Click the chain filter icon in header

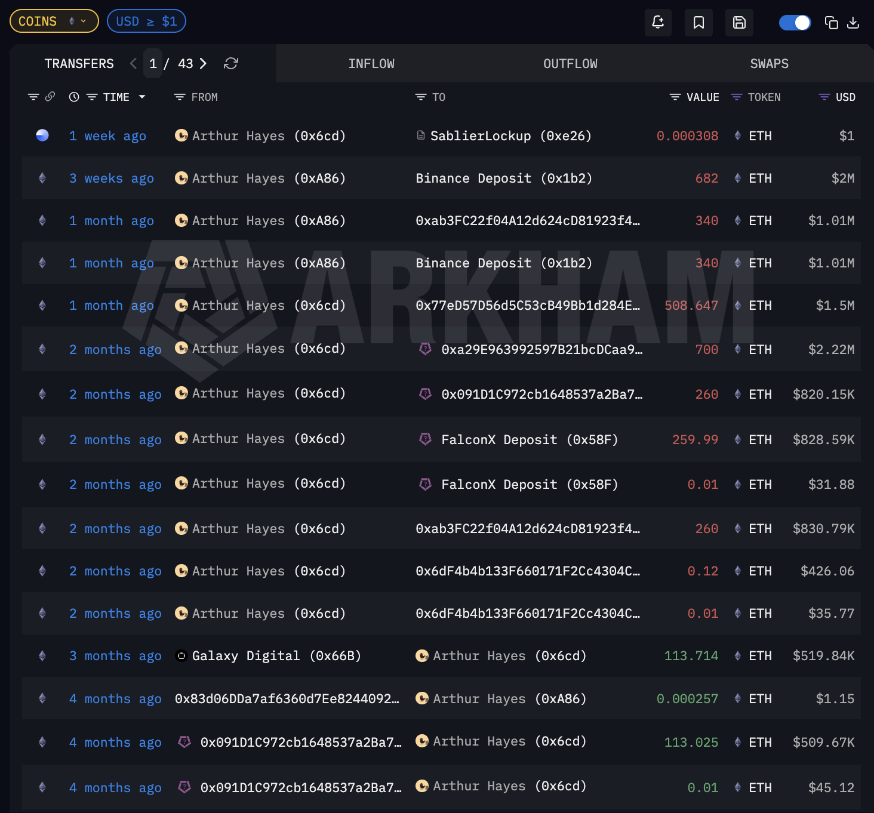33,97
